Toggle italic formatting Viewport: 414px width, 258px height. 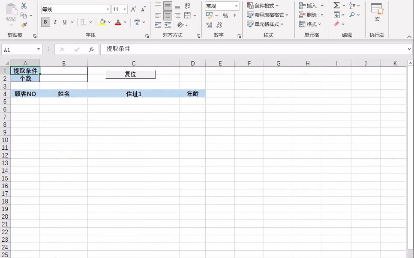coord(54,22)
